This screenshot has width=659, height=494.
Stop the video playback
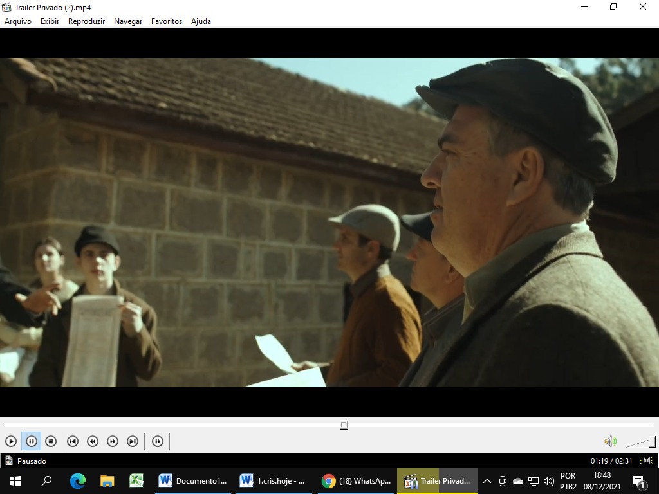[x=51, y=441]
